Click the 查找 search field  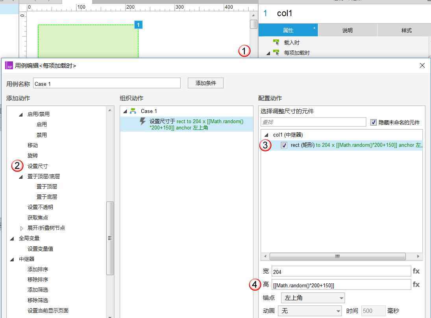pyautogui.click(x=313, y=122)
